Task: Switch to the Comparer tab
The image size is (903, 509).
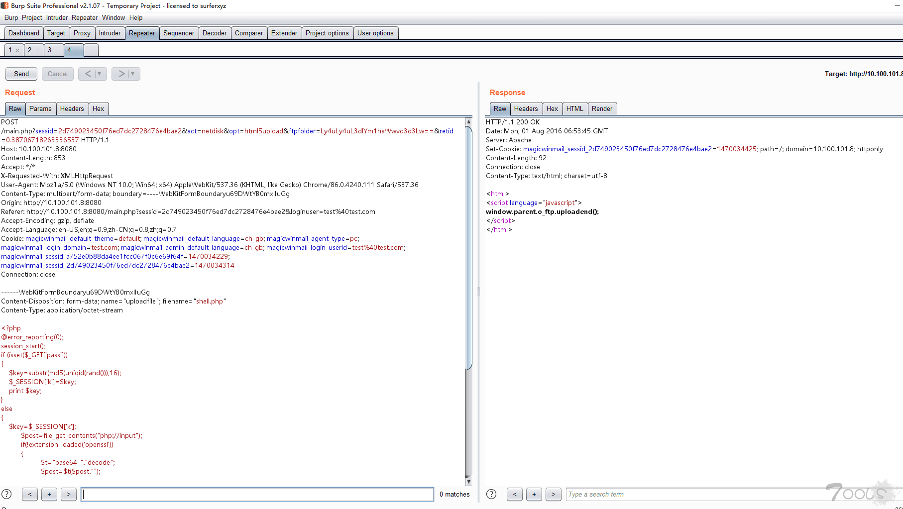Action: (249, 33)
